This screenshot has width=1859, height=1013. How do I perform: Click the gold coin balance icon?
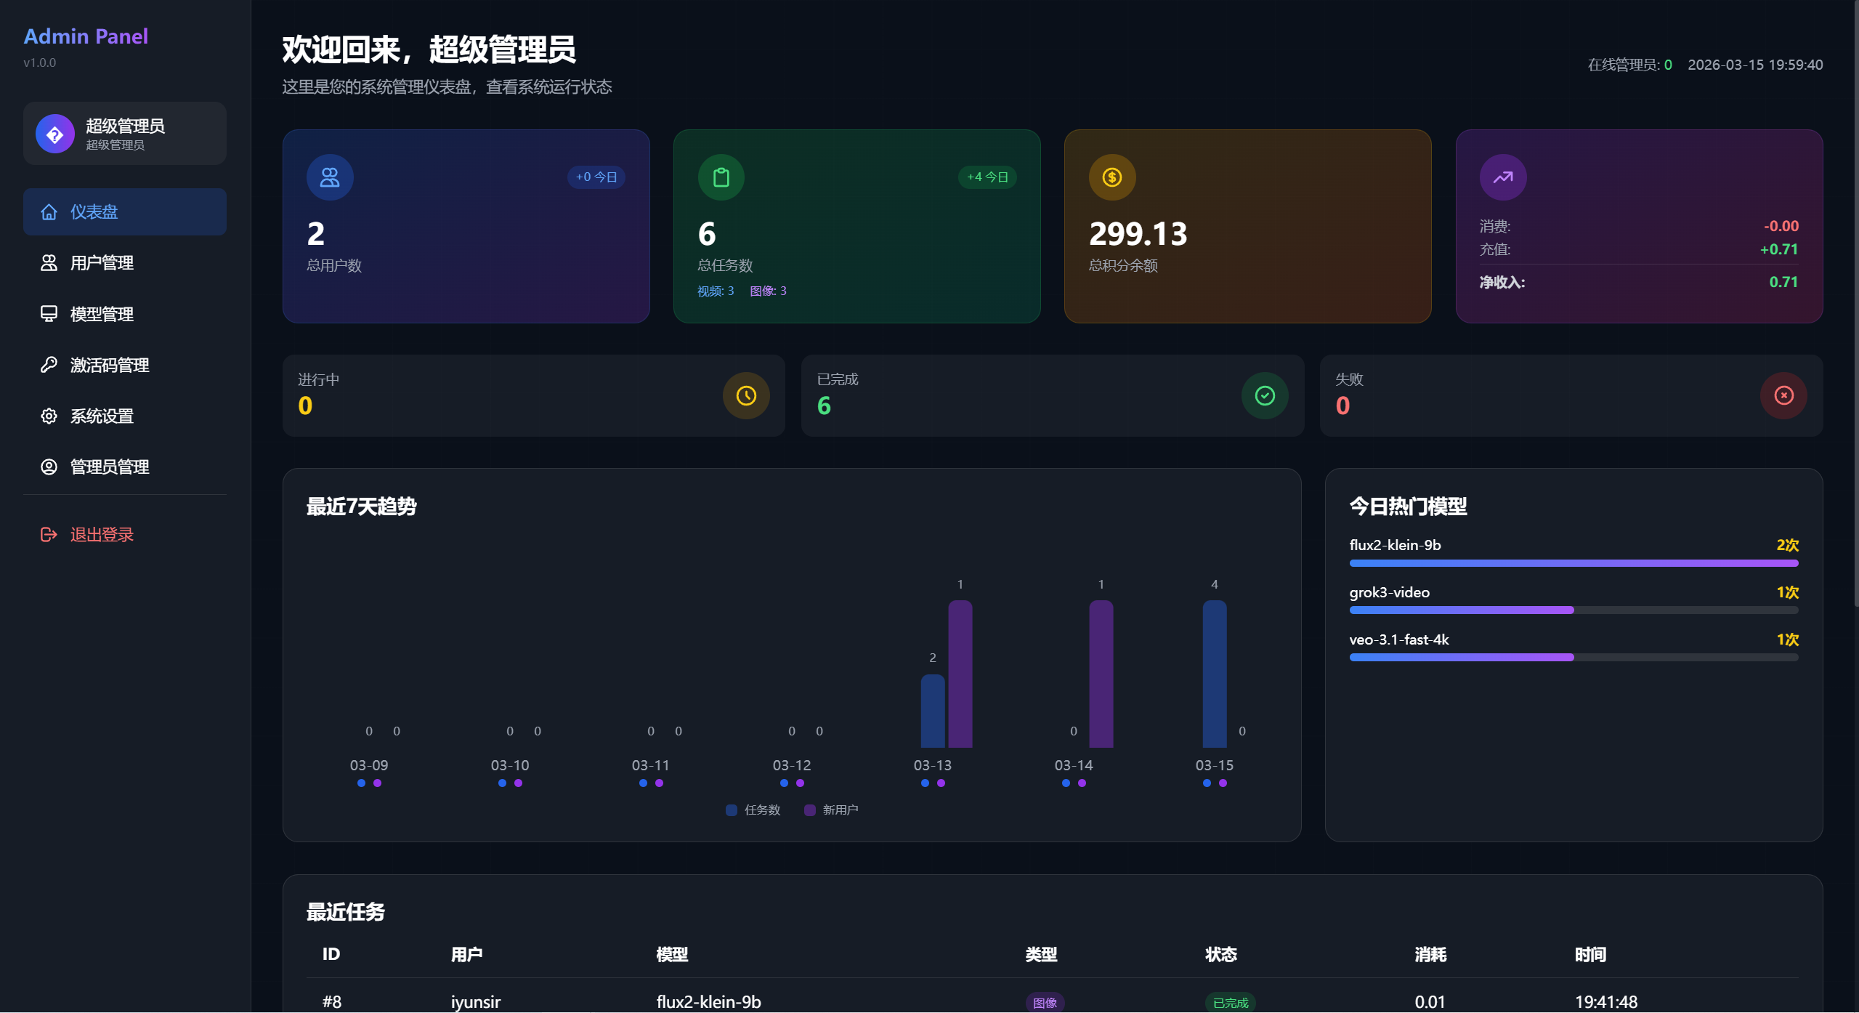click(x=1111, y=177)
